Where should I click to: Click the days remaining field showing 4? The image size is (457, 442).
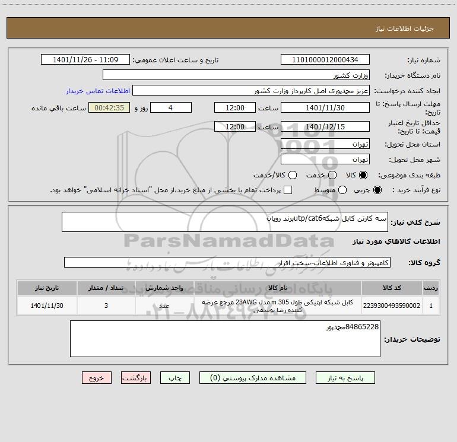(171, 107)
